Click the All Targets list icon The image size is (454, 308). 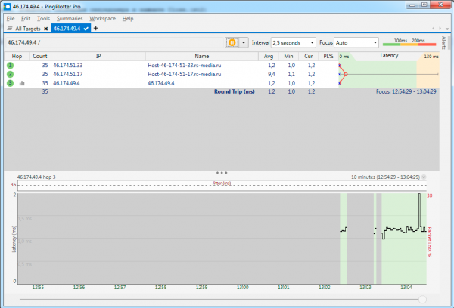point(10,29)
